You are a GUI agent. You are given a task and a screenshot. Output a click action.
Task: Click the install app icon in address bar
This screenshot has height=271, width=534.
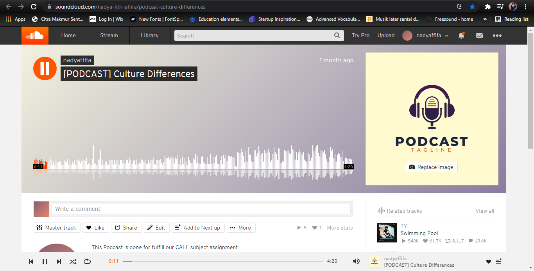(460, 7)
